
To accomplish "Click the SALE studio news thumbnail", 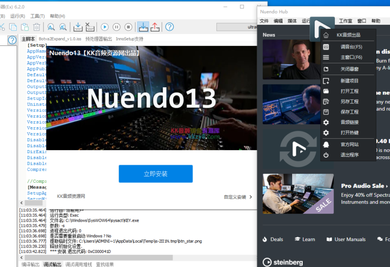I will click(298, 193).
